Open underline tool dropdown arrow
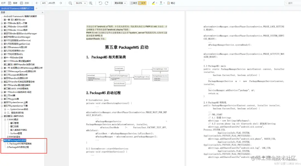This screenshot has height=166, width=301. 164,3
